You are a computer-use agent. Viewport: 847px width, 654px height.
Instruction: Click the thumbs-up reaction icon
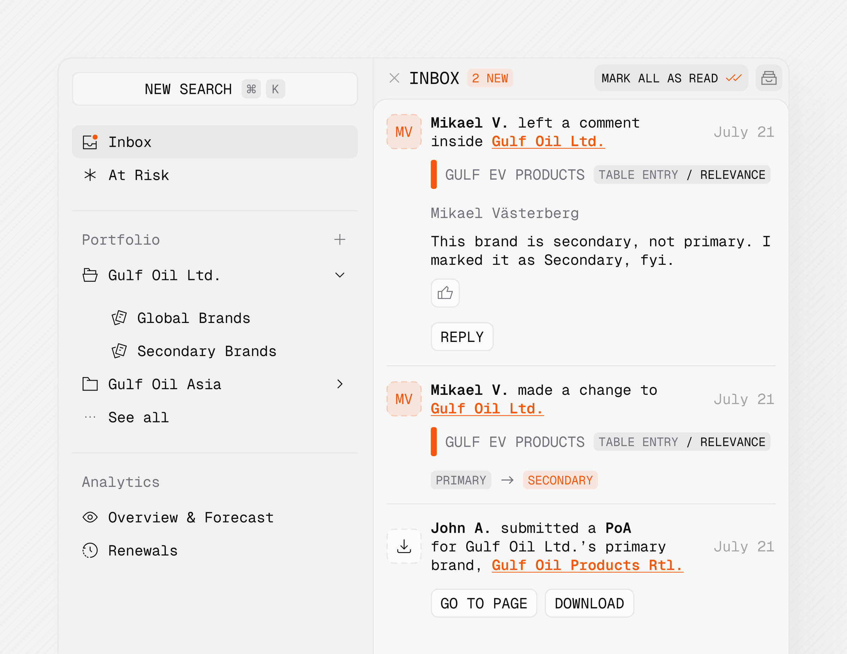pyautogui.click(x=445, y=293)
